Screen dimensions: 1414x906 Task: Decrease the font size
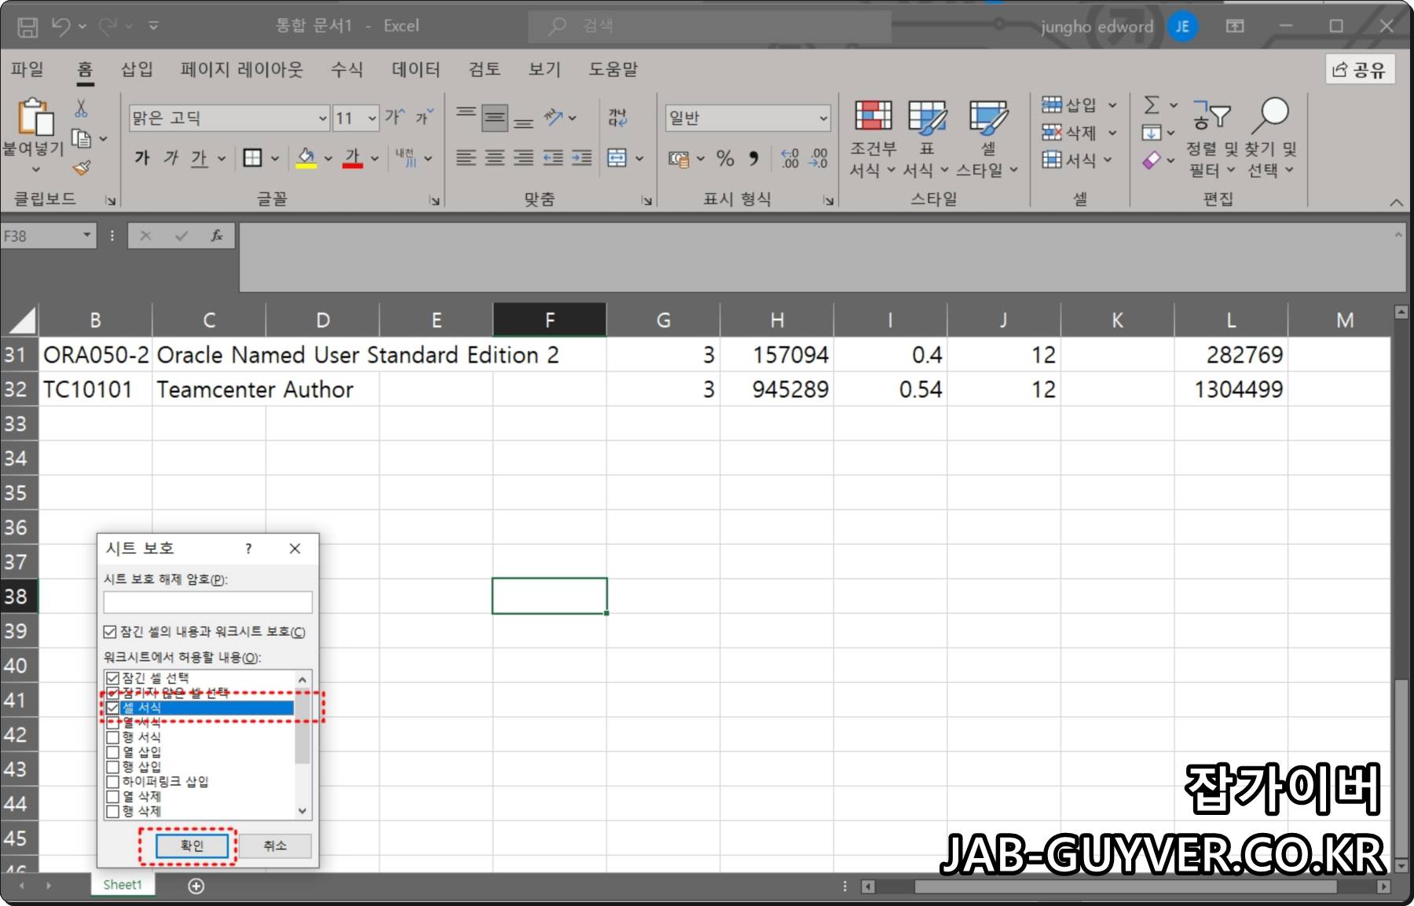[424, 118]
